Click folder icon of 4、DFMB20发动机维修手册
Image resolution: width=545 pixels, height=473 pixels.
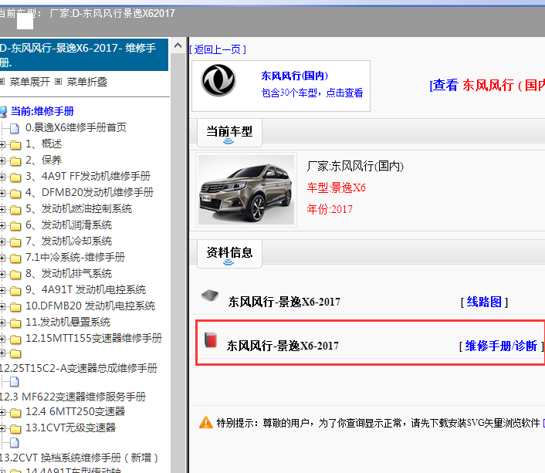[x=15, y=193]
